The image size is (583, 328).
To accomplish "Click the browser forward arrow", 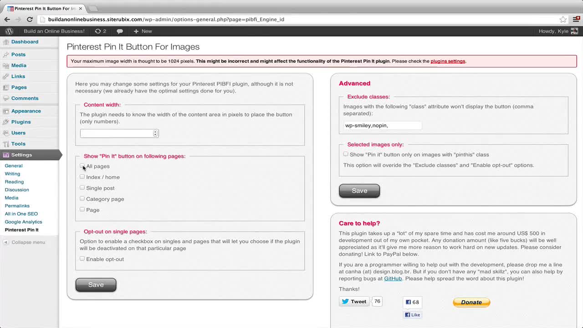I will [18, 19].
